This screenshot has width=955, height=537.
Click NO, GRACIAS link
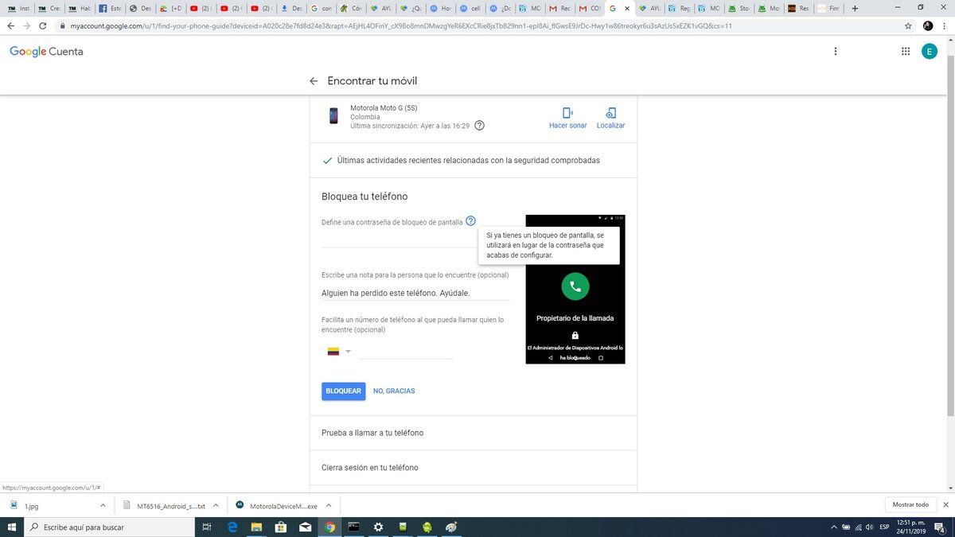pyautogui.click(x=394, y=391)
